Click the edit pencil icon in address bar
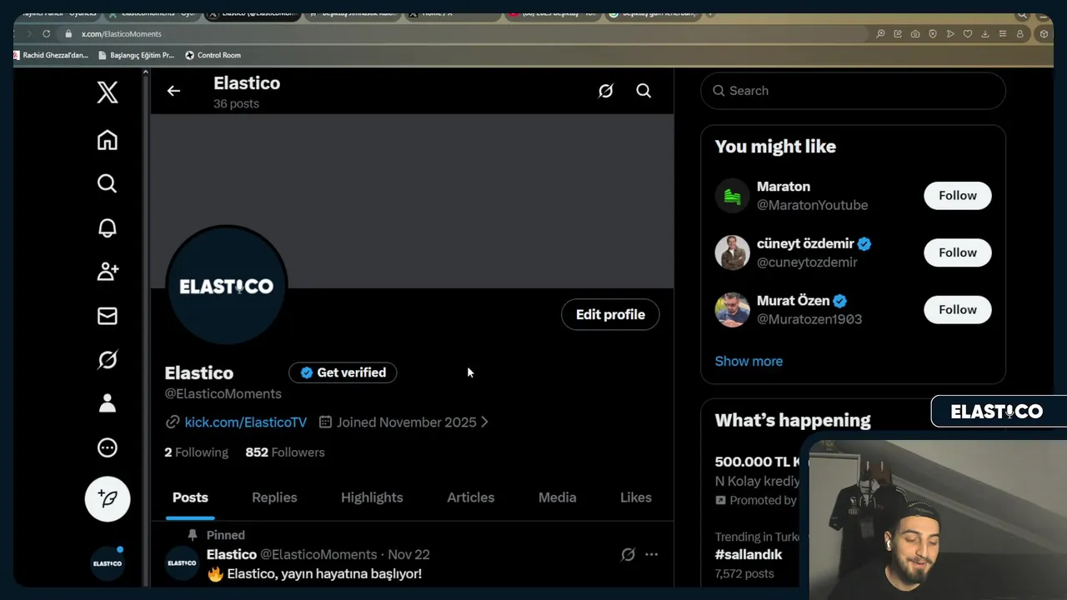 point(898,34)
